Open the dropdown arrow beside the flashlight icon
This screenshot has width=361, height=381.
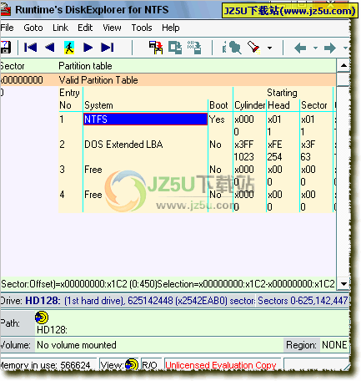(x=269, y=48)
